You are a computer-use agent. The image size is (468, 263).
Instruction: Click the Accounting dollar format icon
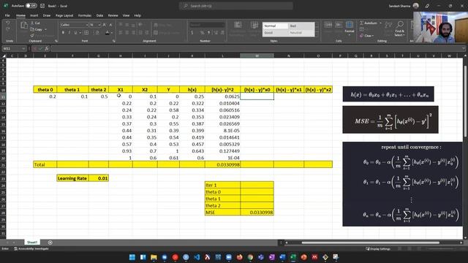pos(192,32)
